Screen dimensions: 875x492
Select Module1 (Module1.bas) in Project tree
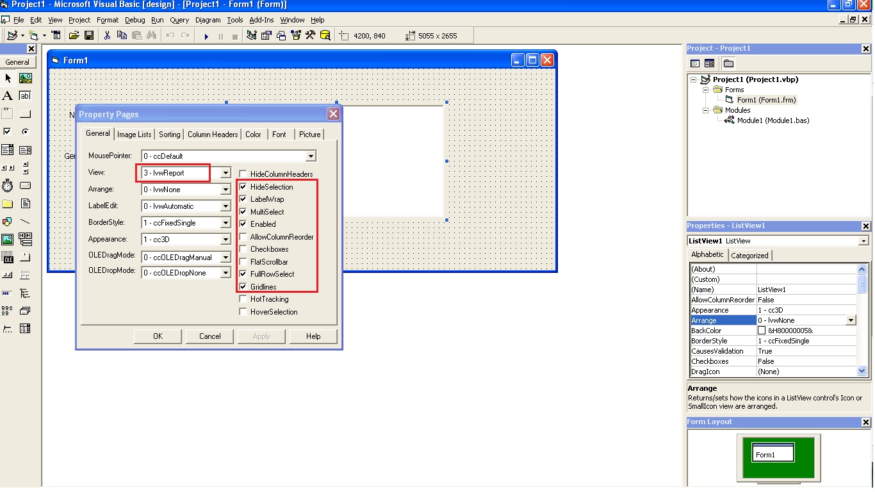(x=773, y=120)
